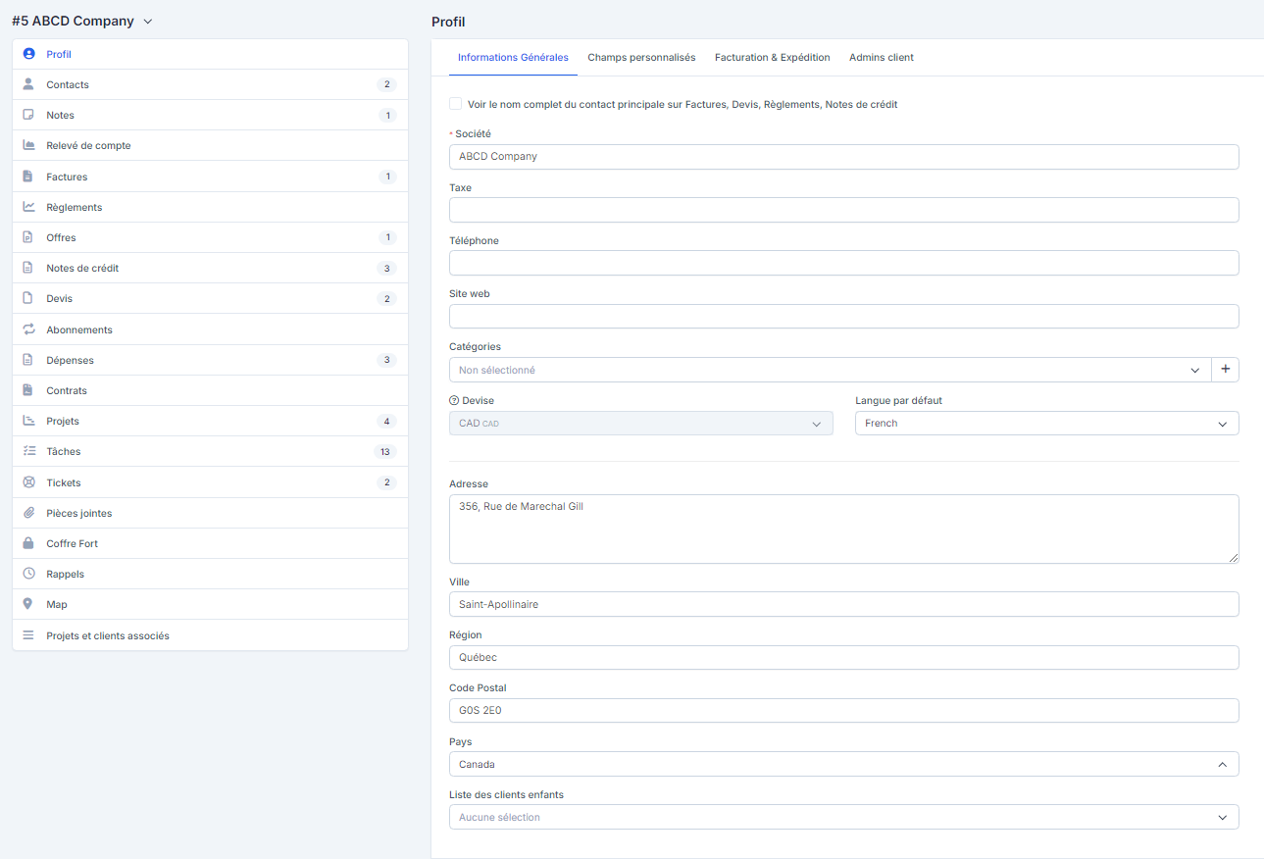Image resolution: width=1264 pixels, height=859 pixels.
Task: Click the Téléphone input field
Action: (x=844, y=263)
